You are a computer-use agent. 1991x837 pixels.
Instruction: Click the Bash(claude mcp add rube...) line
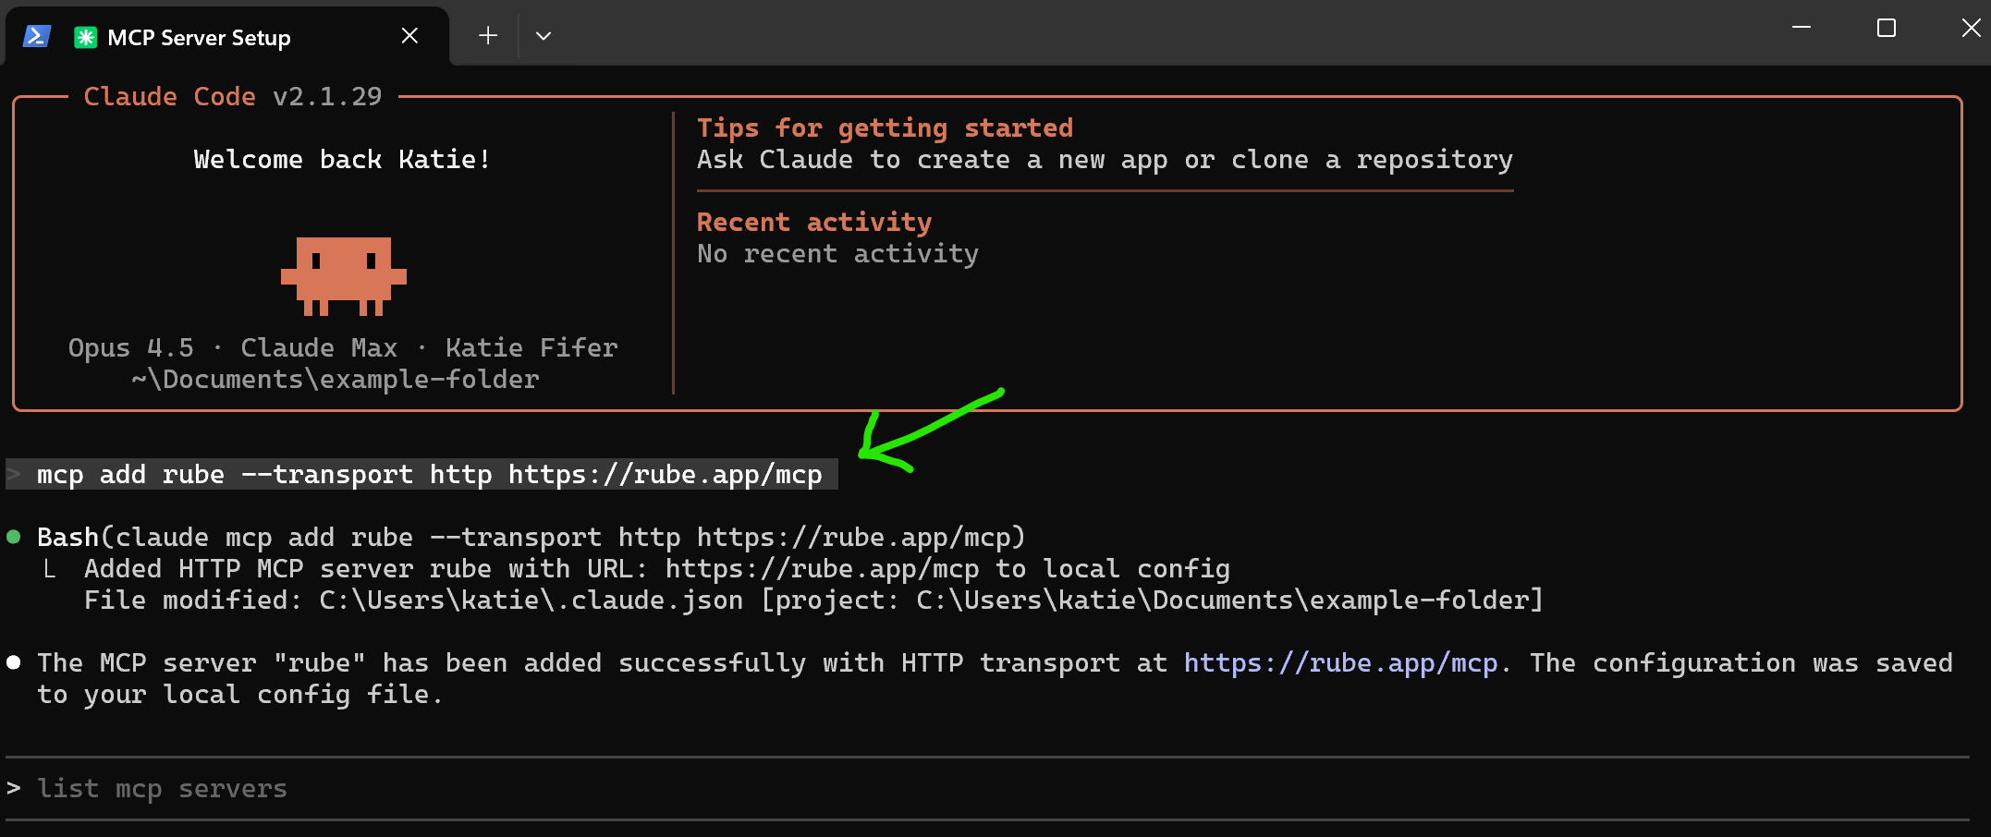[531, 538]
